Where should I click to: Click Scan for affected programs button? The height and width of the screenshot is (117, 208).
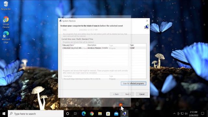(x=134, y=84)
